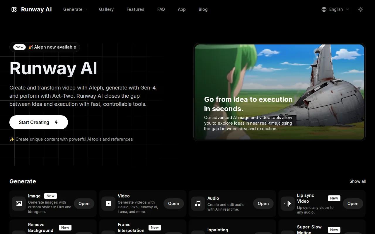
Task: Click the Video tool play icon
Action: click(x=108, y=204)
